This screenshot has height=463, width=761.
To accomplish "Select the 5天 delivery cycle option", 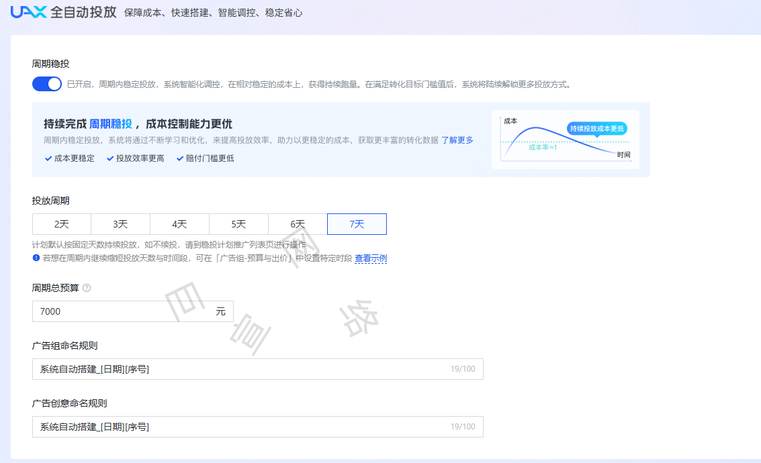I will click(x=238, y=224).
